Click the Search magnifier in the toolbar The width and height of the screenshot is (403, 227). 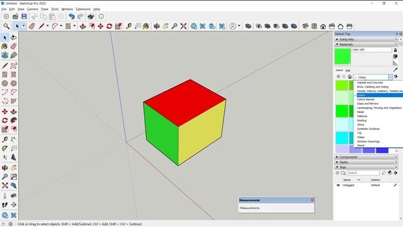pyautogui.click(x=6, y=26)
